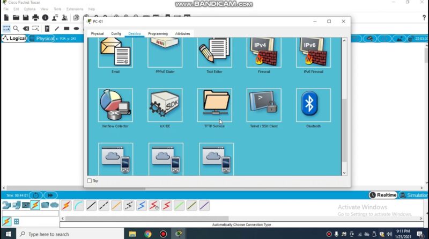Image resolution: width=429 pixels, height=239 pixels.
Task: Pick the automatic connection lightning cable
Action: point(66,206)
